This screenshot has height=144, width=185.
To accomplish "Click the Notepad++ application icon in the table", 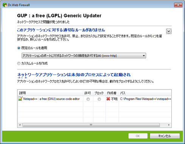I will [20, 99].
